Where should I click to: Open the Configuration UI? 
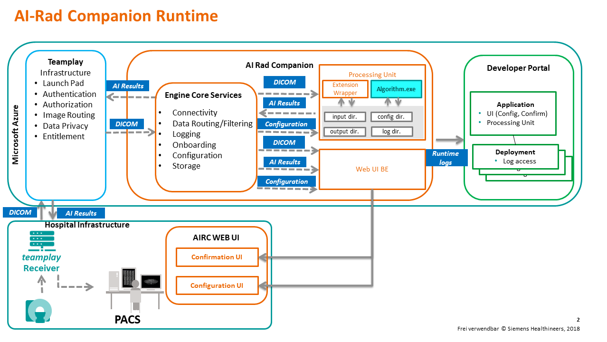coord(217,285)
